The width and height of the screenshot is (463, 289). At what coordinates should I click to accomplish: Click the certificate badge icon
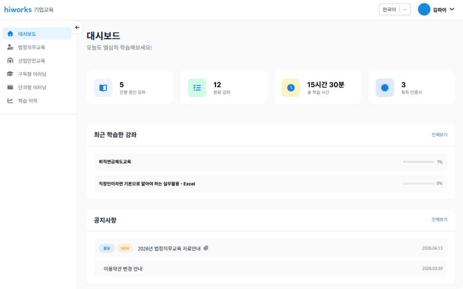[384, 88]
